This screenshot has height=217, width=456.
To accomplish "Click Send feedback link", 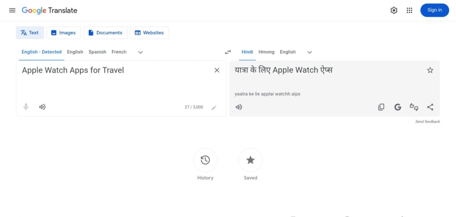I will coord(427,122).
